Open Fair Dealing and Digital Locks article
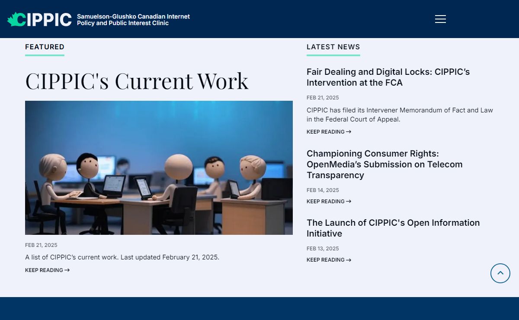Image resolution: width=519 pixels, height=320 pixels. click(x=388, y=77)
